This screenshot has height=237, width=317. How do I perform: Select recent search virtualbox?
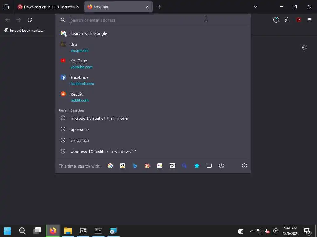(x=153, y=140)
